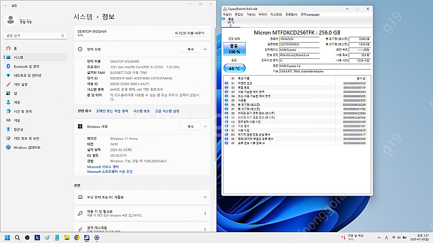Viewport: 433px width, 243px height.
Task: Open 기능(U) menu in CrystalDiskInfo
Action: point(251,15)
